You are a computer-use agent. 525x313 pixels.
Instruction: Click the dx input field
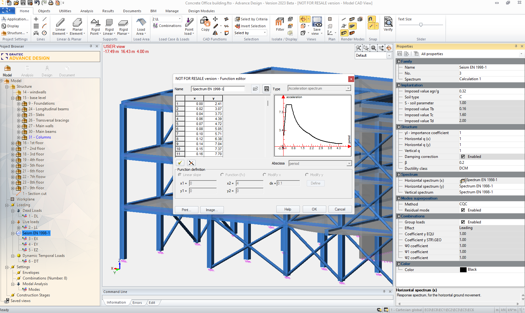click(x=288, y=183)
